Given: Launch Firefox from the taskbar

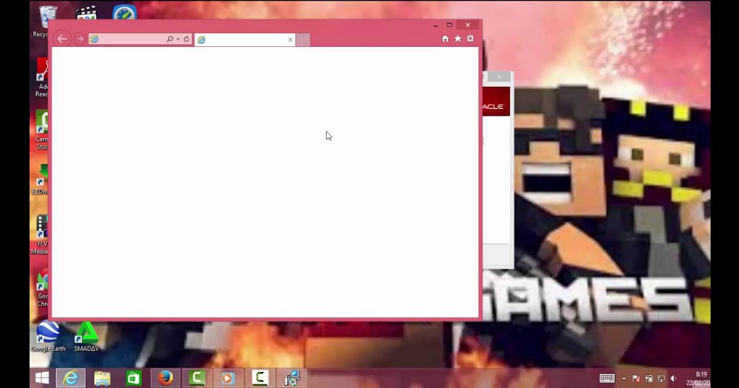Looking at the screenshot, I should tap(166, 378).
